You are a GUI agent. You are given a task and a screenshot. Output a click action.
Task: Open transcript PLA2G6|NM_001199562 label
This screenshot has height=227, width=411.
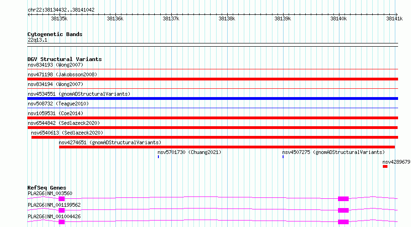(x=54, y=205)
